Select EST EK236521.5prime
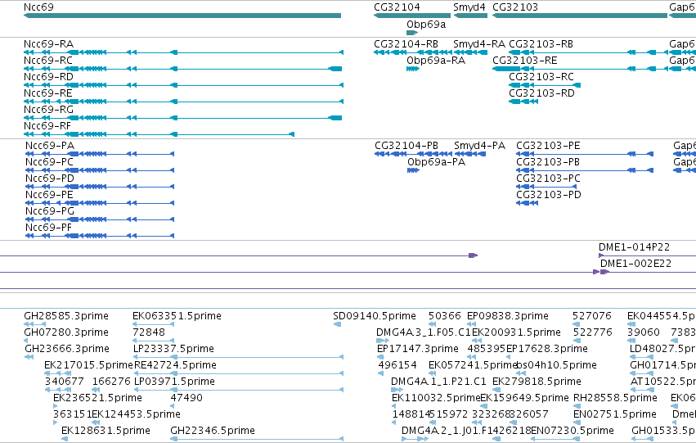Screen dimensions: 696x443 97,398
